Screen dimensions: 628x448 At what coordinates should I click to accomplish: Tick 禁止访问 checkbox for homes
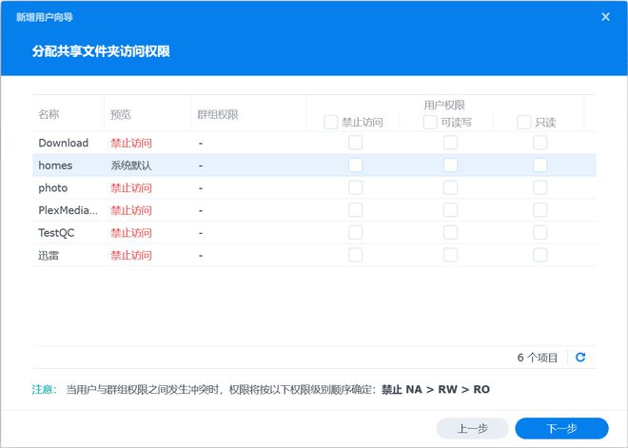pos(355,165)
